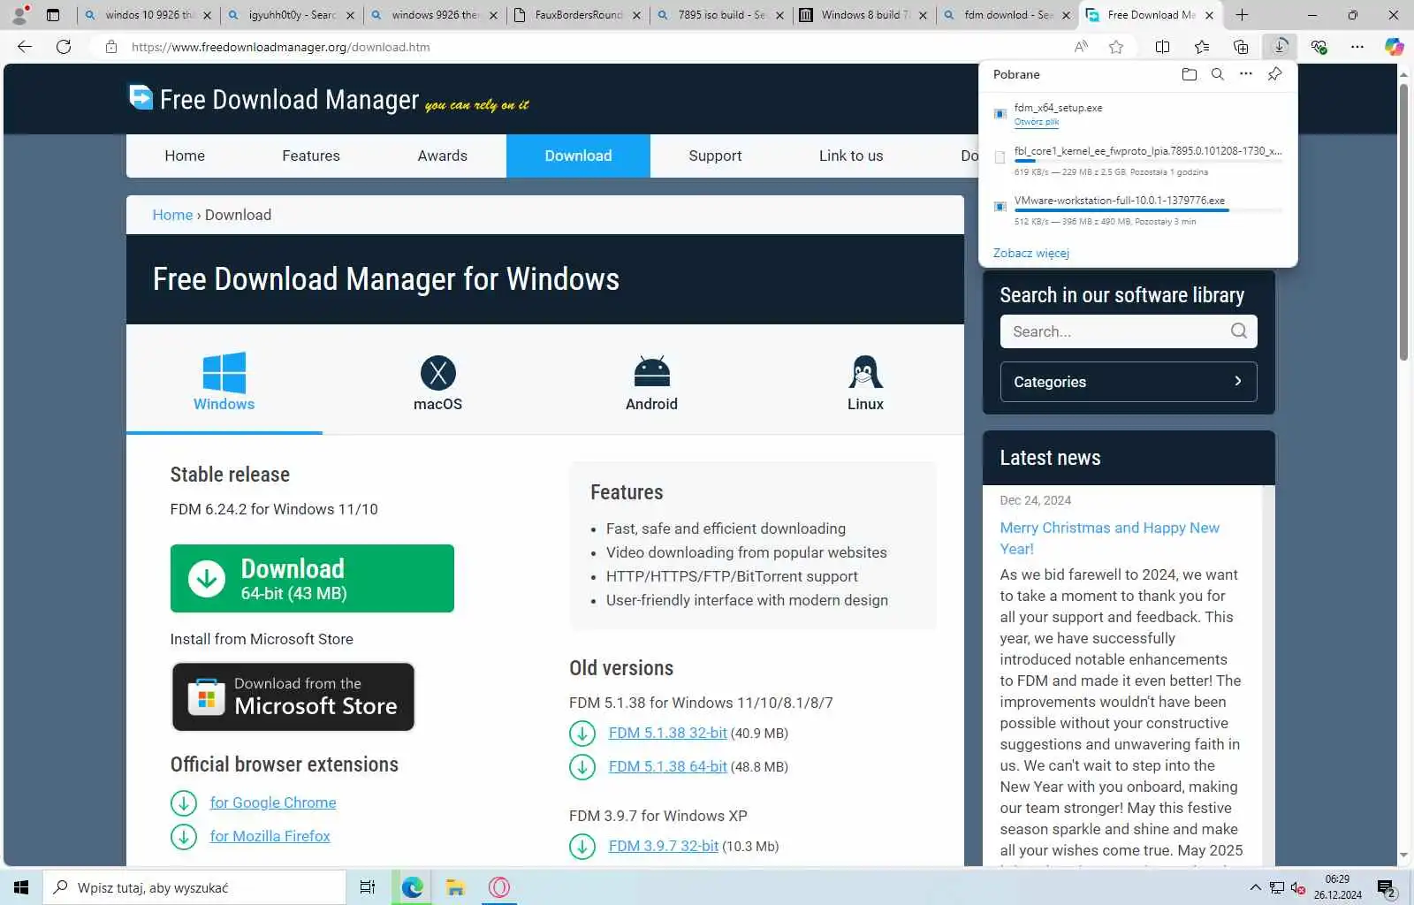The width and height of the screenshot is (1414, 905).
Task: Open the Mozilla Firefox extension link
Action: (270, 836)
